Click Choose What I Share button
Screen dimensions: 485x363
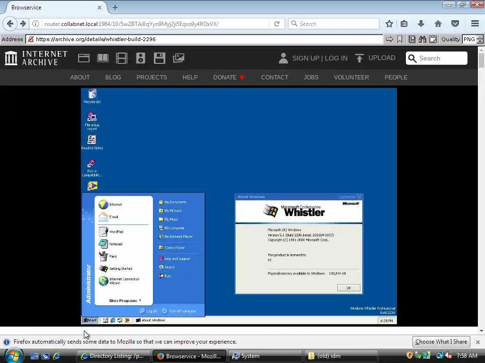coord(441,342)
